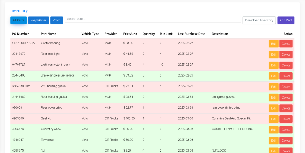Edit the W/S housing gusket part
The image size is (305, 153).
pos(274,87)
